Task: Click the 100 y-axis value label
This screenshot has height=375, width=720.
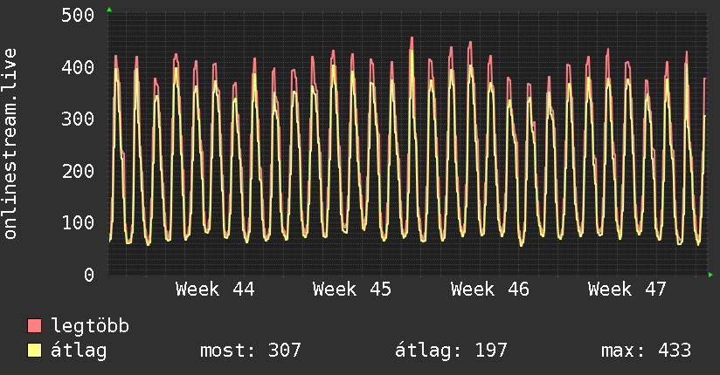Action: (x=79, y=222)
